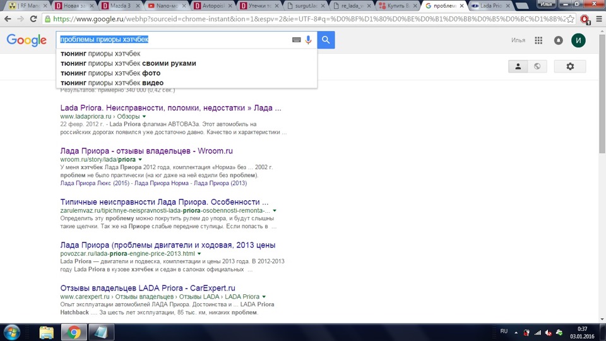Click the blue search magnifier button
Viewport: 606px width, 341px height.
(x=326, y=40)
